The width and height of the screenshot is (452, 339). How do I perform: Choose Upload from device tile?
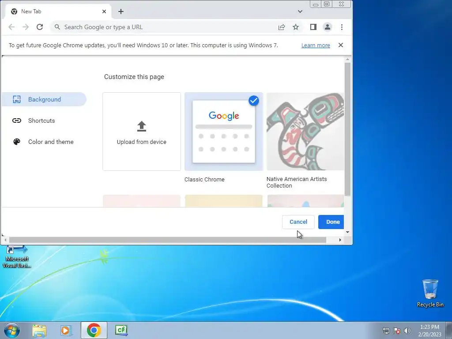click(x=142, y=132)
